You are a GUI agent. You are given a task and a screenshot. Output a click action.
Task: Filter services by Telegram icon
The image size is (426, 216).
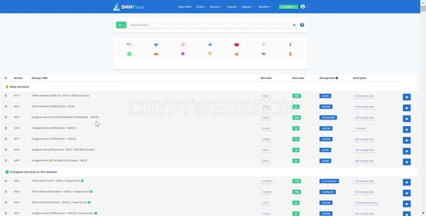[x=210, y=45]
